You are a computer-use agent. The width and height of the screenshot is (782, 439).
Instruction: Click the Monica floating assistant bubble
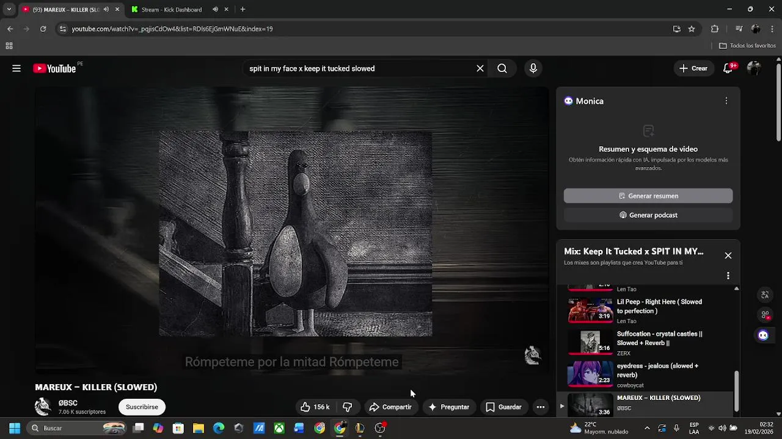763,335
